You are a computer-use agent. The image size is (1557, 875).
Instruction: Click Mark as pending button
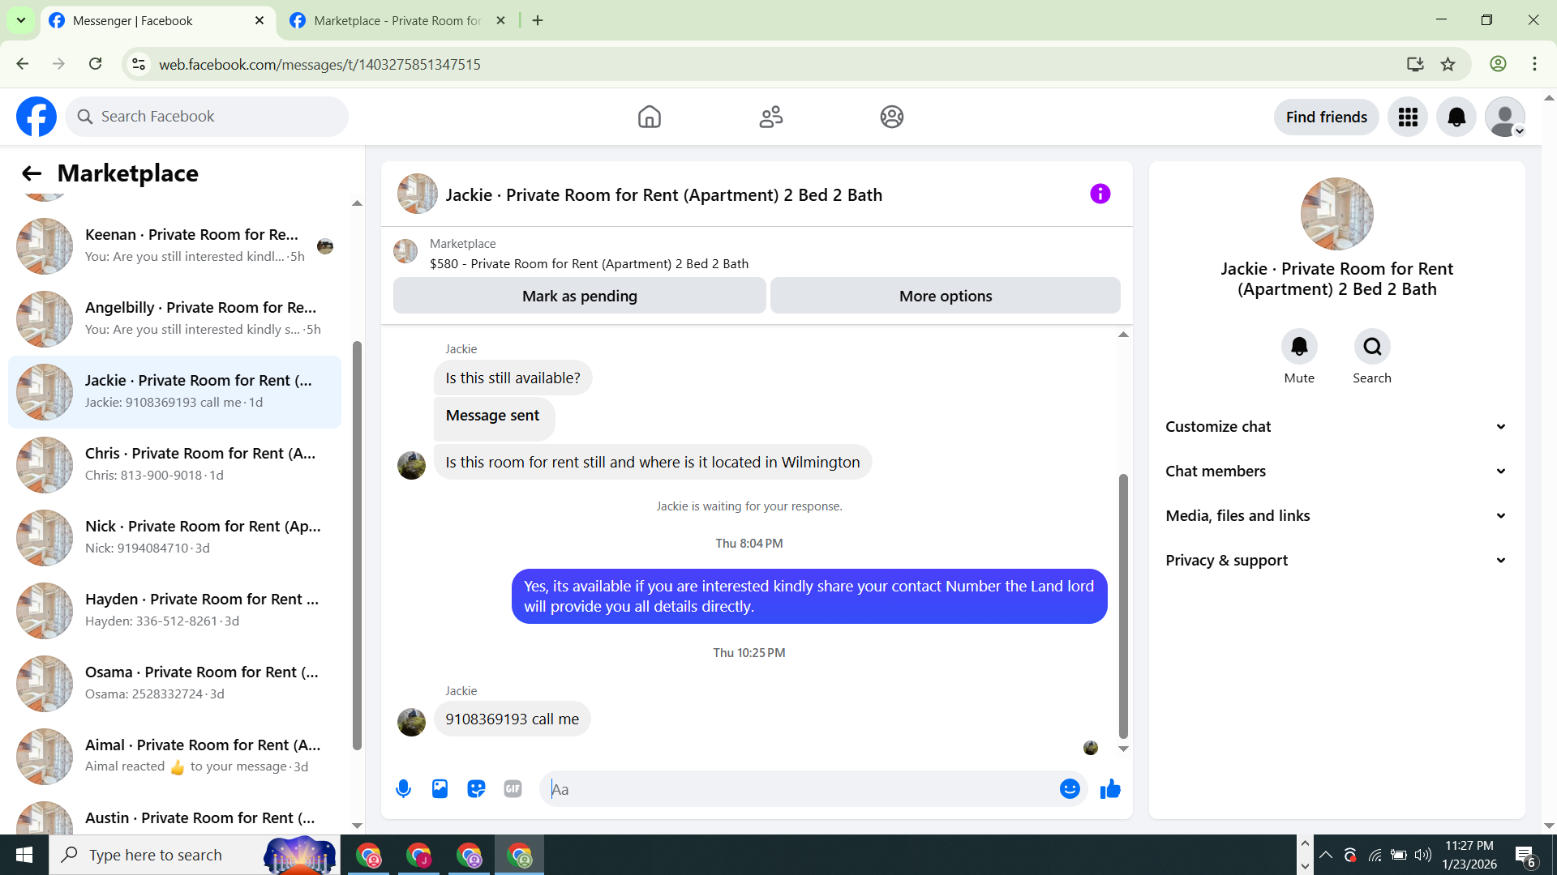click(579, 297)
